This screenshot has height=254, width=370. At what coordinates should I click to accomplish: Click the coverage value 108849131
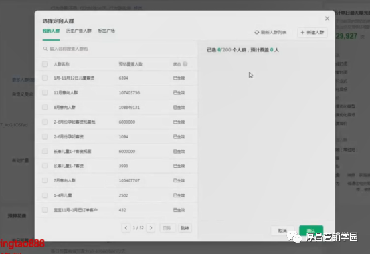pyautogui.click(x=129, y=108)
